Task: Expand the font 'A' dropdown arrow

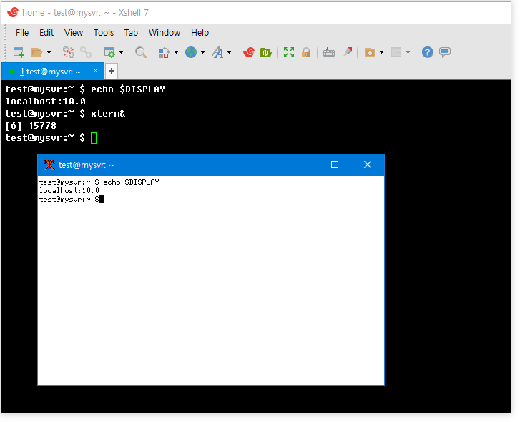Action: 229,52
